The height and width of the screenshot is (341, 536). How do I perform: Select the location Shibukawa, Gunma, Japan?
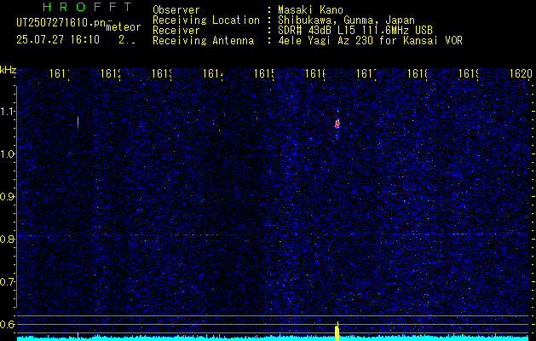(x=346, y=20)
